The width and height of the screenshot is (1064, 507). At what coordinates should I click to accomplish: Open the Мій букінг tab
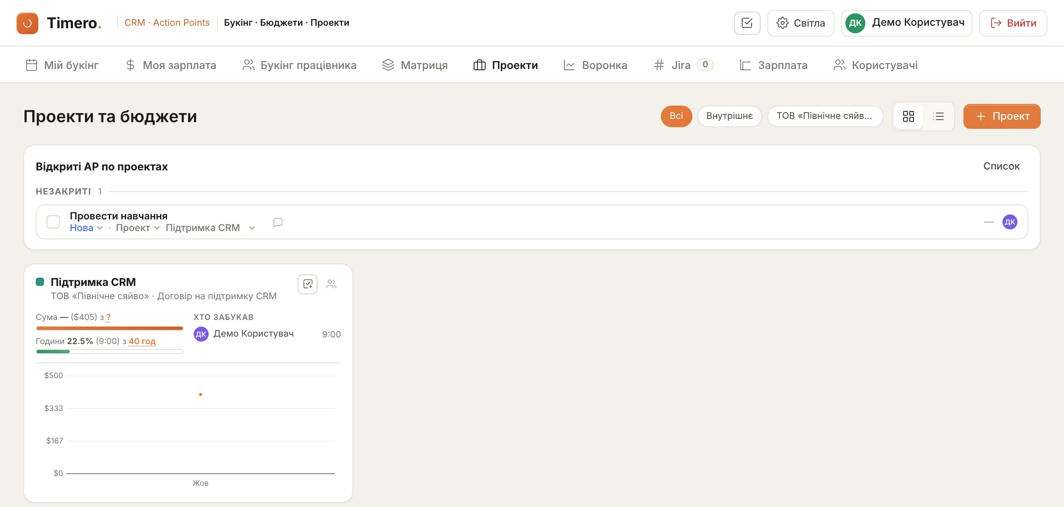(x=62, y=65)
